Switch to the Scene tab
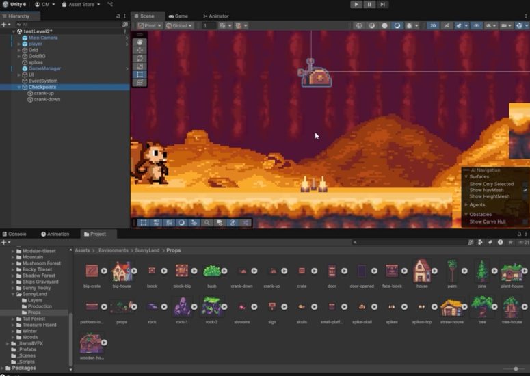 click(144, 16)
